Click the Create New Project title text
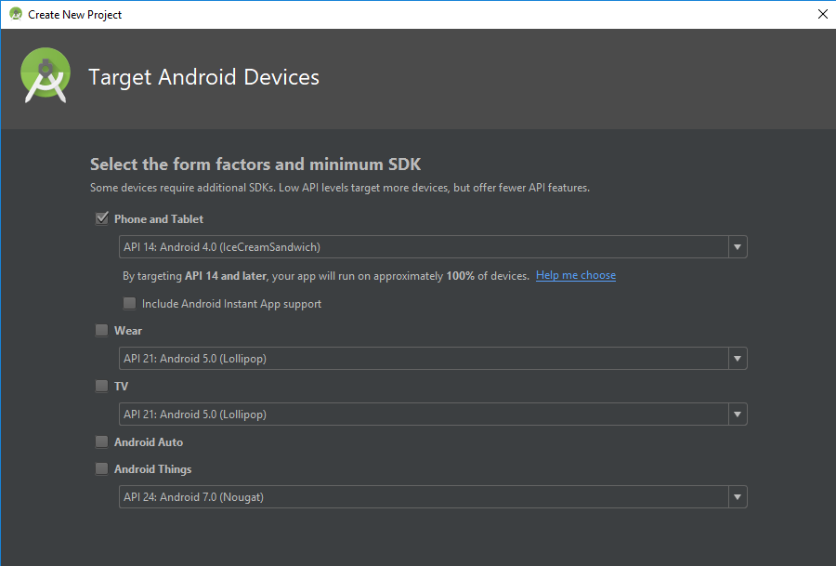The height and width of the screenshot is (566, 836). coord(74,15)
